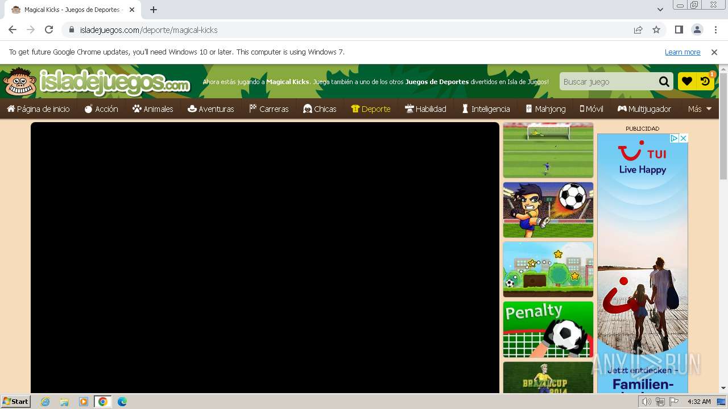This screenshot has height=409, width=728.
Task: Open Windows Explorer folder in taskbar
Action: click(64, 402)
